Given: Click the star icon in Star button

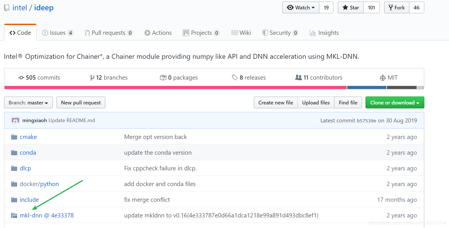Looking at the screenshot, I should 345,8.
